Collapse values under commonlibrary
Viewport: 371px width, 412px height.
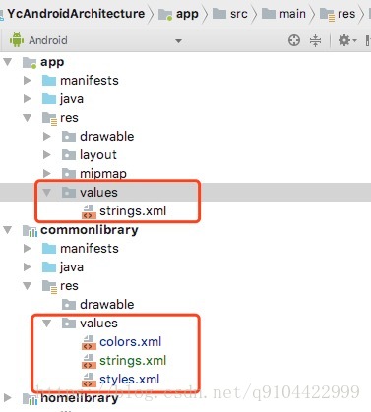47,324
